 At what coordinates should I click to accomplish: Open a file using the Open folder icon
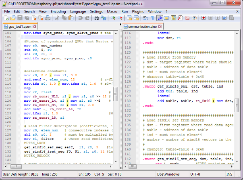pyautogui.click(x=13, y=18)
